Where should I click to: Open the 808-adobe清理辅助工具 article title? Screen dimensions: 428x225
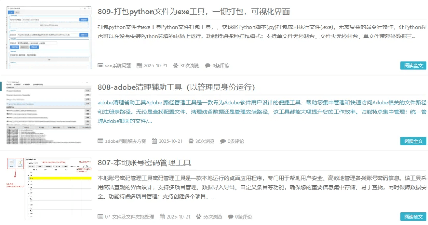coord(176,87)
